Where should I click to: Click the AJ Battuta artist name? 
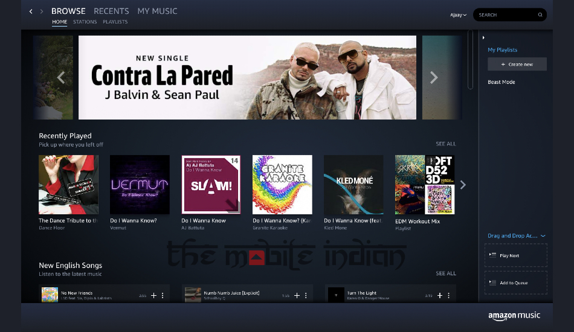pyautogui.click(x=193, y=228)
